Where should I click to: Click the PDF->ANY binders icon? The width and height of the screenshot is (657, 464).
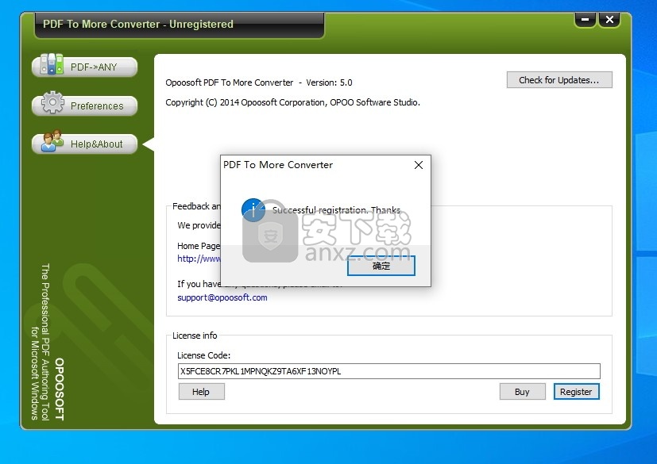coord(52,64)
